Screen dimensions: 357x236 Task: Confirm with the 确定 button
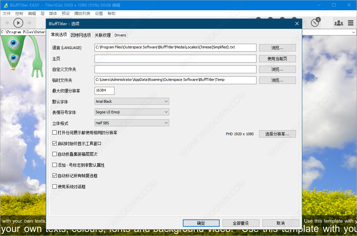click(x=201, y=223)
